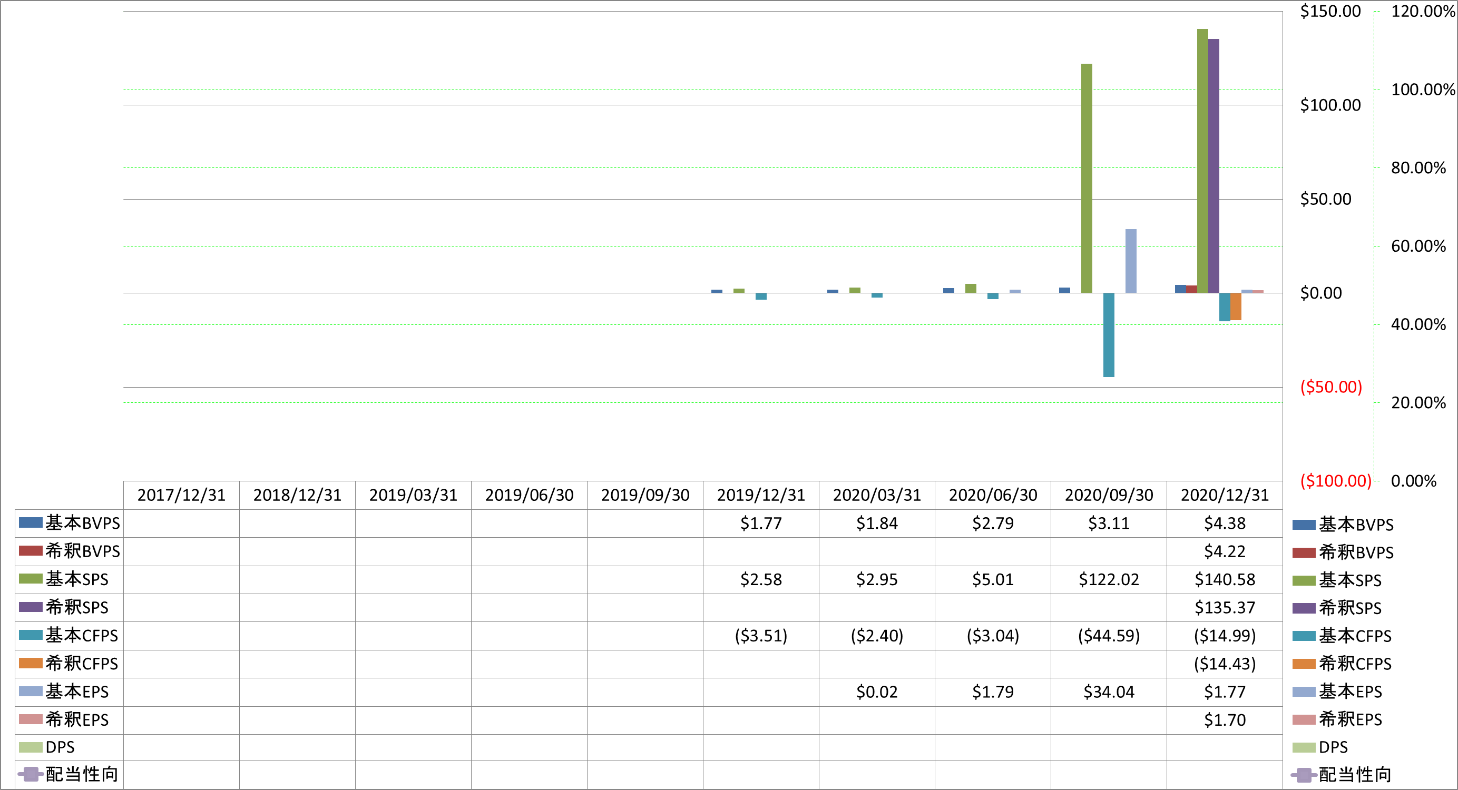The width and height of the screenshot is (1458, 790).
Task: Click the purple 希释SPS bar for 2020/12/31
Action: (x=1214, y=166)
